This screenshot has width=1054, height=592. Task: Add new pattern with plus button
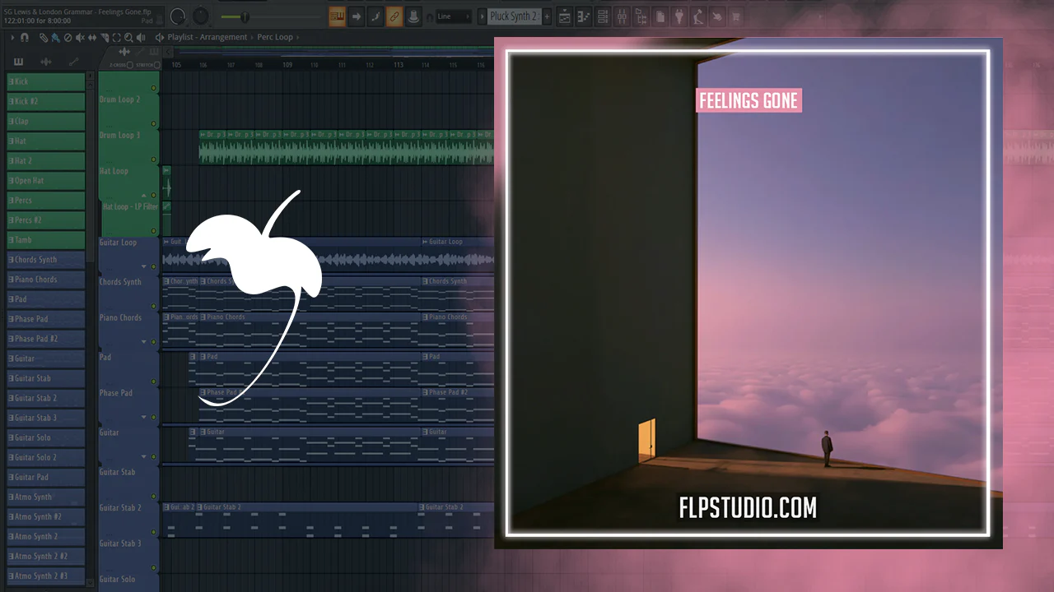click(548, 16)
